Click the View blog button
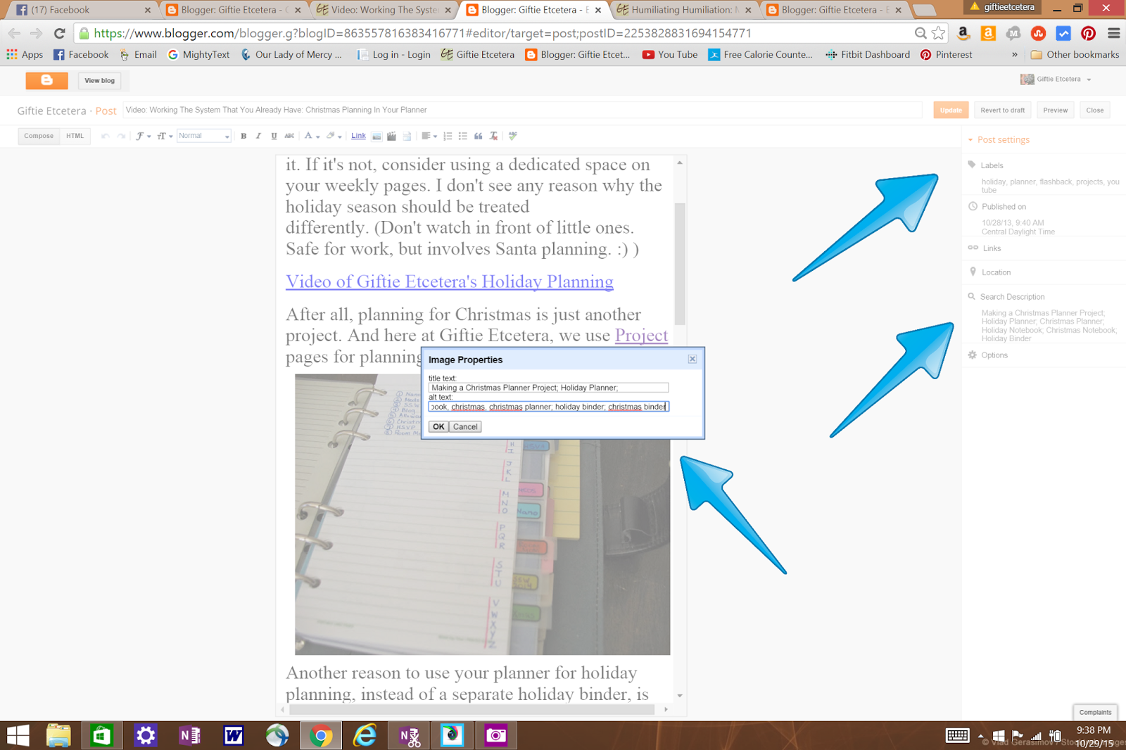The image size is (1126, 750). pos(99,81)
